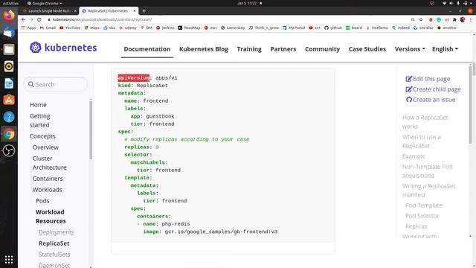Open LibreOffice Writer from the dock

(x=9, y=83)
